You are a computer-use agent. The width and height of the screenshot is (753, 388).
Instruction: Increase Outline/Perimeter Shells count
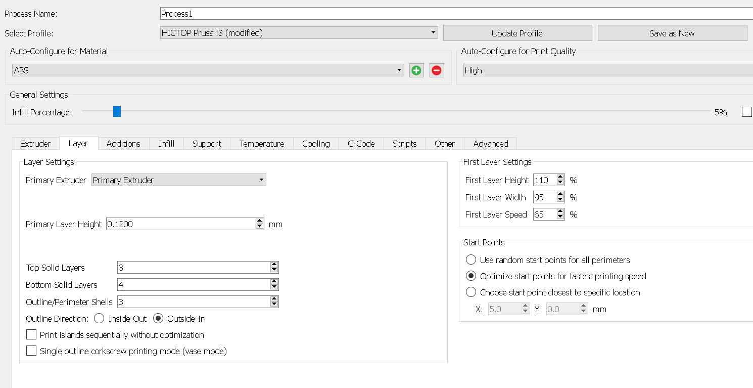pos(274,299)
